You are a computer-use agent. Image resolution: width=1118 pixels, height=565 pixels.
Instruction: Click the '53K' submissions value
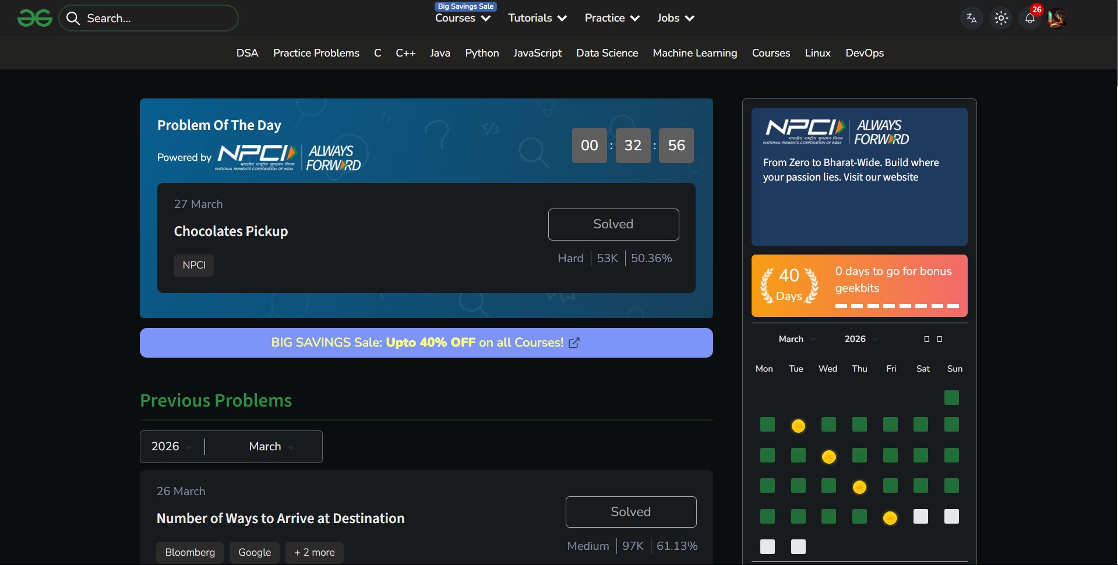click(607, 258)
